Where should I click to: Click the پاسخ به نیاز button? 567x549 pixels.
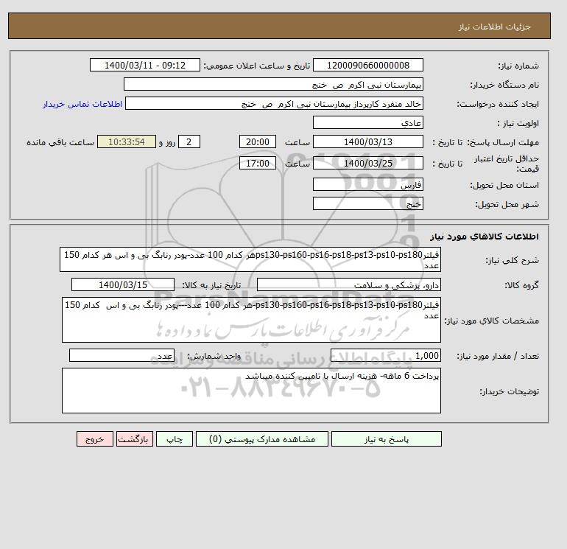pos(386,438)
